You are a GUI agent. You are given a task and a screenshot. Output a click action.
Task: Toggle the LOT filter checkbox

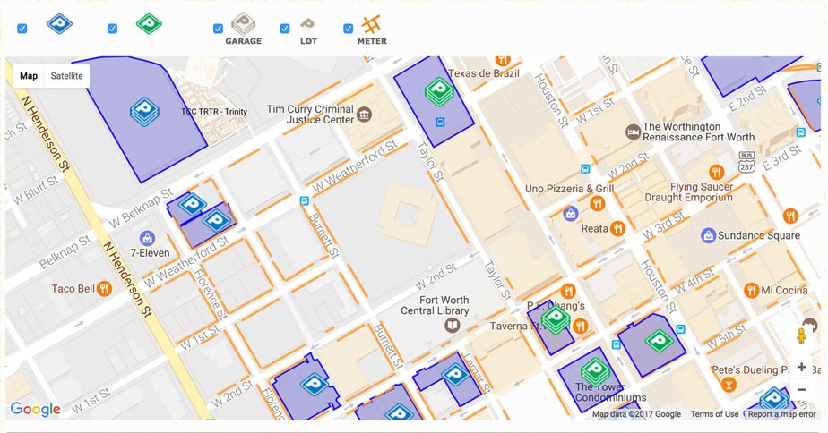[285, 29]
